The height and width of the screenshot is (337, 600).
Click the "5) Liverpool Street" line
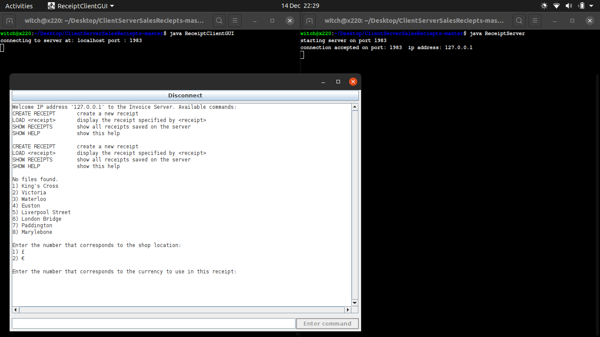click(41, 212)
